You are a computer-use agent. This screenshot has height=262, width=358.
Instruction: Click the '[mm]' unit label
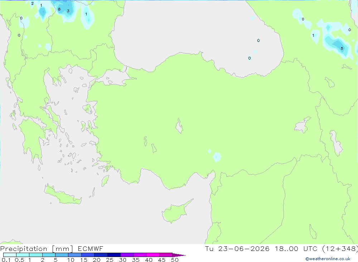point(63,249)
